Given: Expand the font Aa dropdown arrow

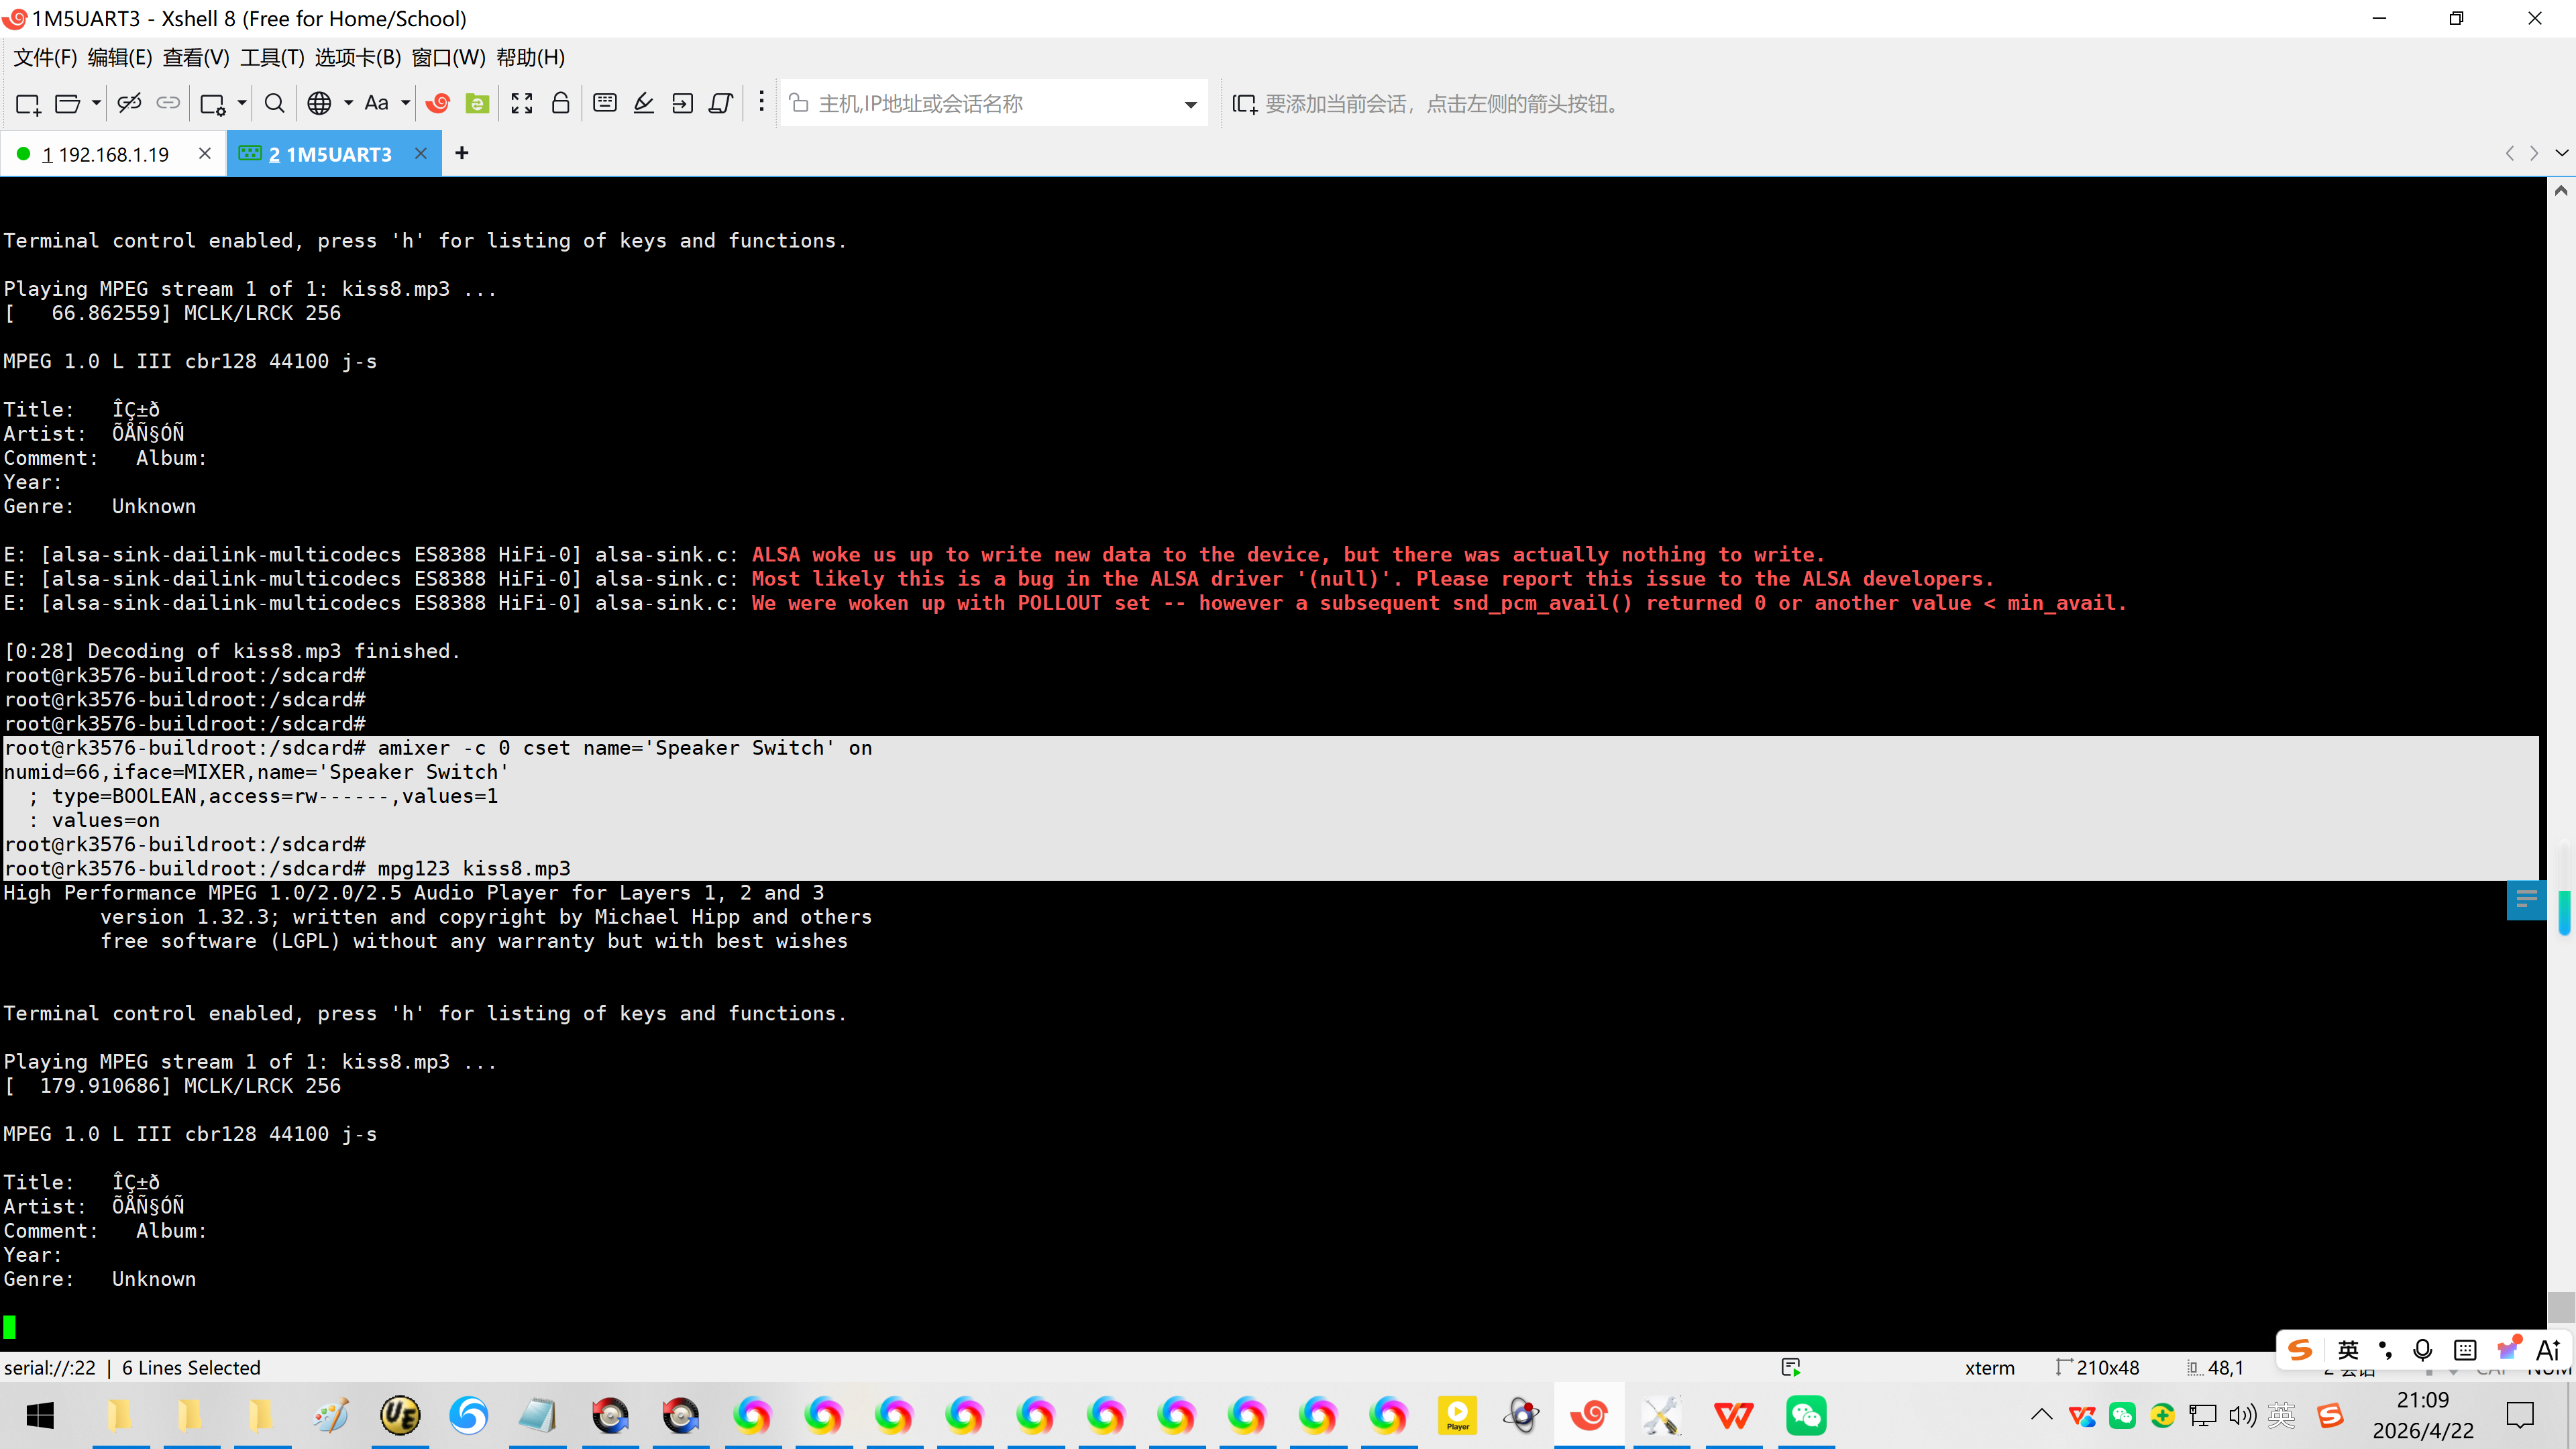Looking at the screenshot, I should [x=405, y=103].
